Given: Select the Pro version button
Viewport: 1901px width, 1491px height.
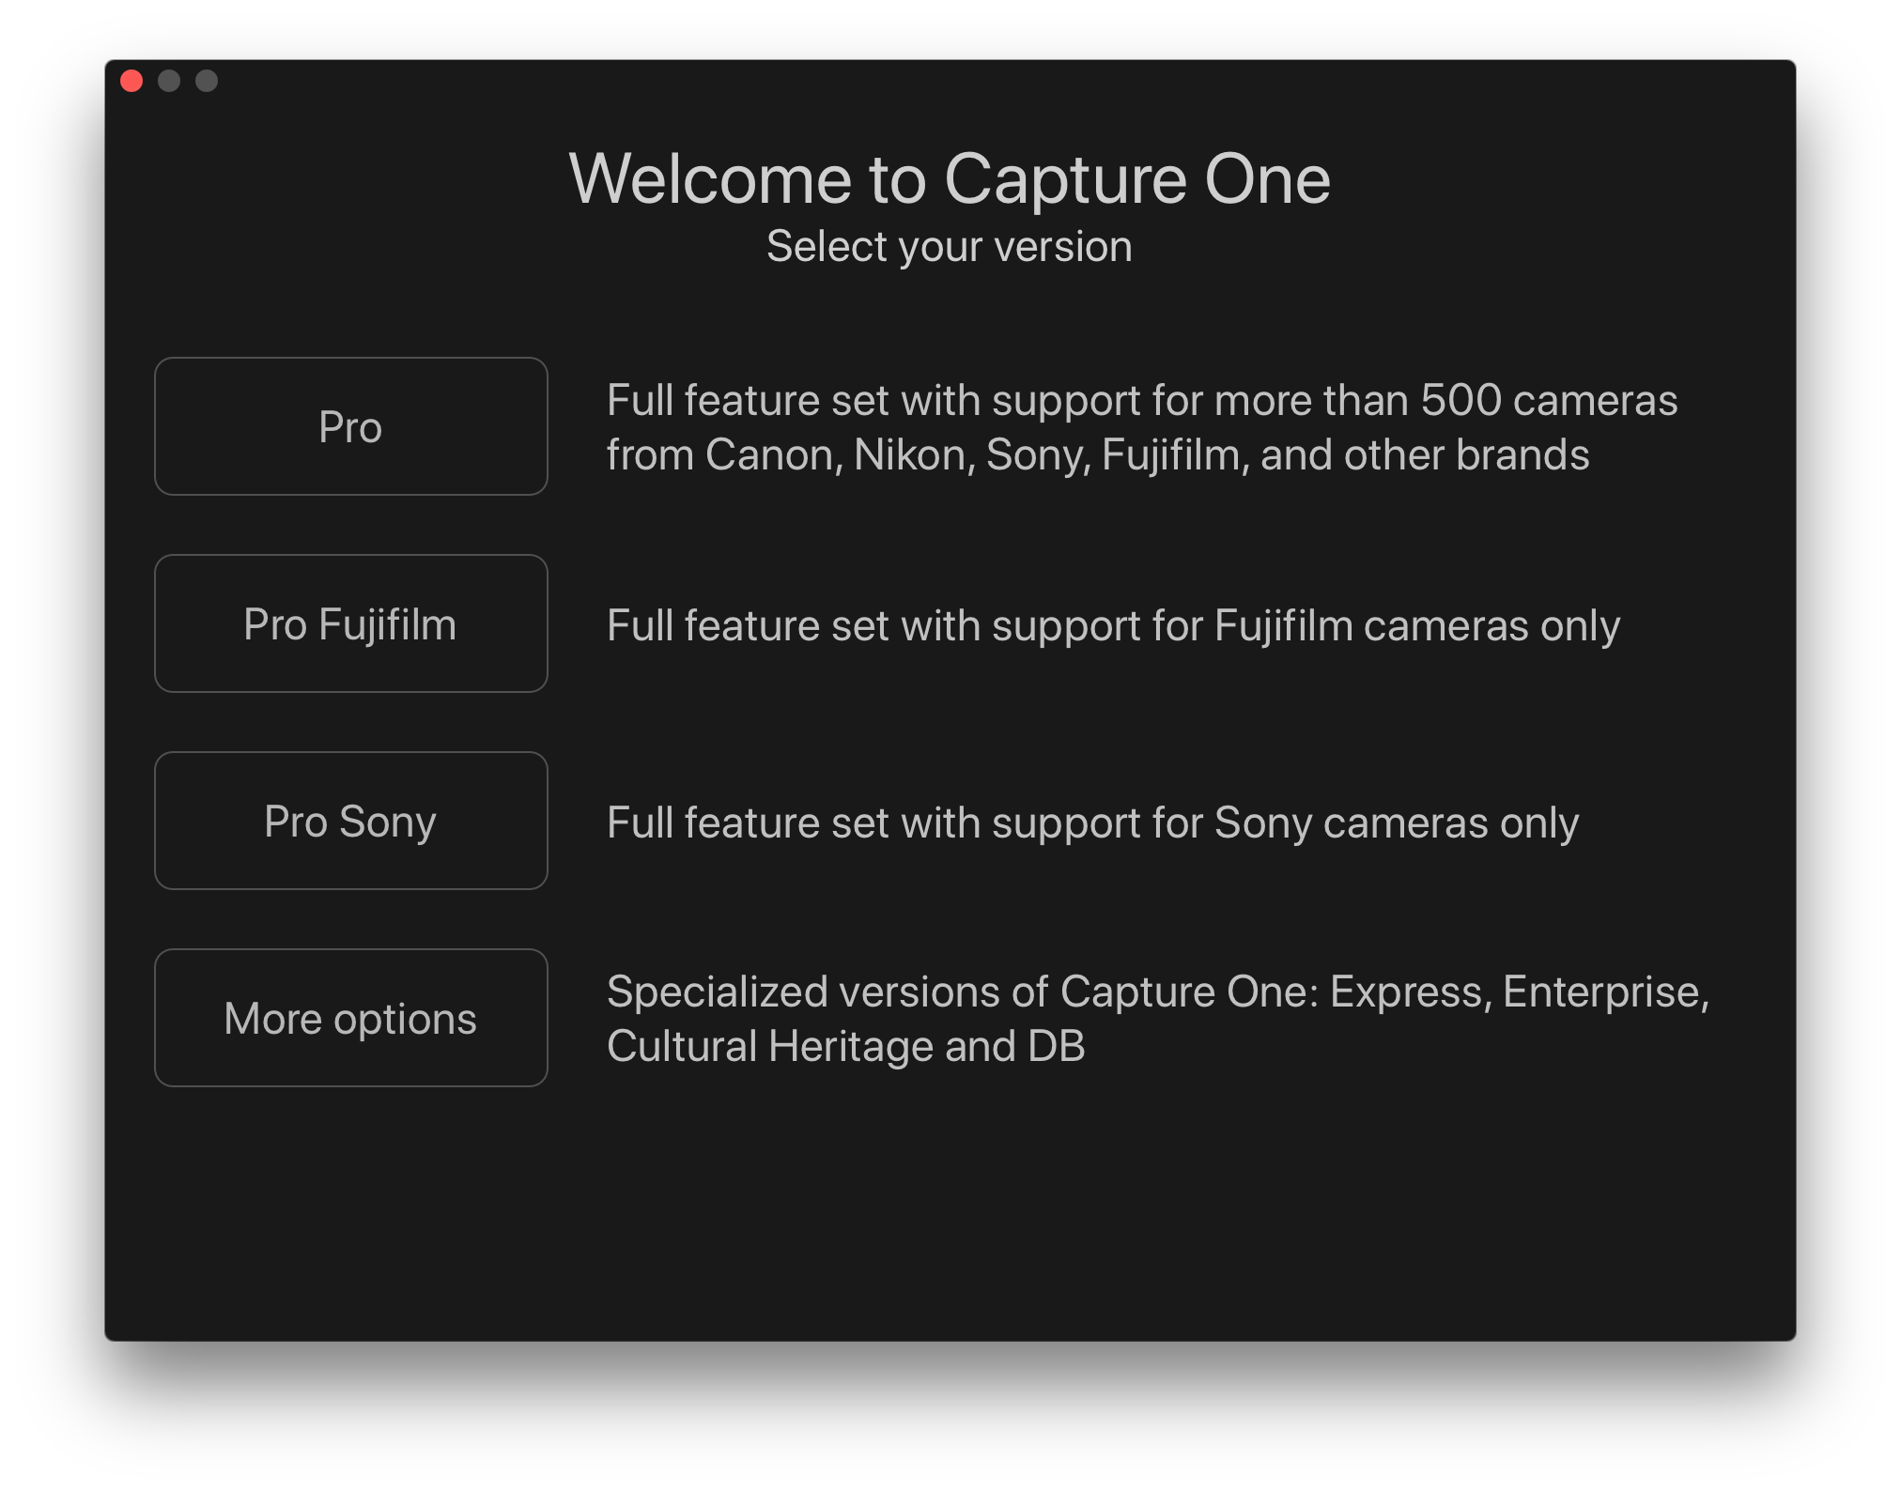Looking at the screenshot, I should click(350, 426).
